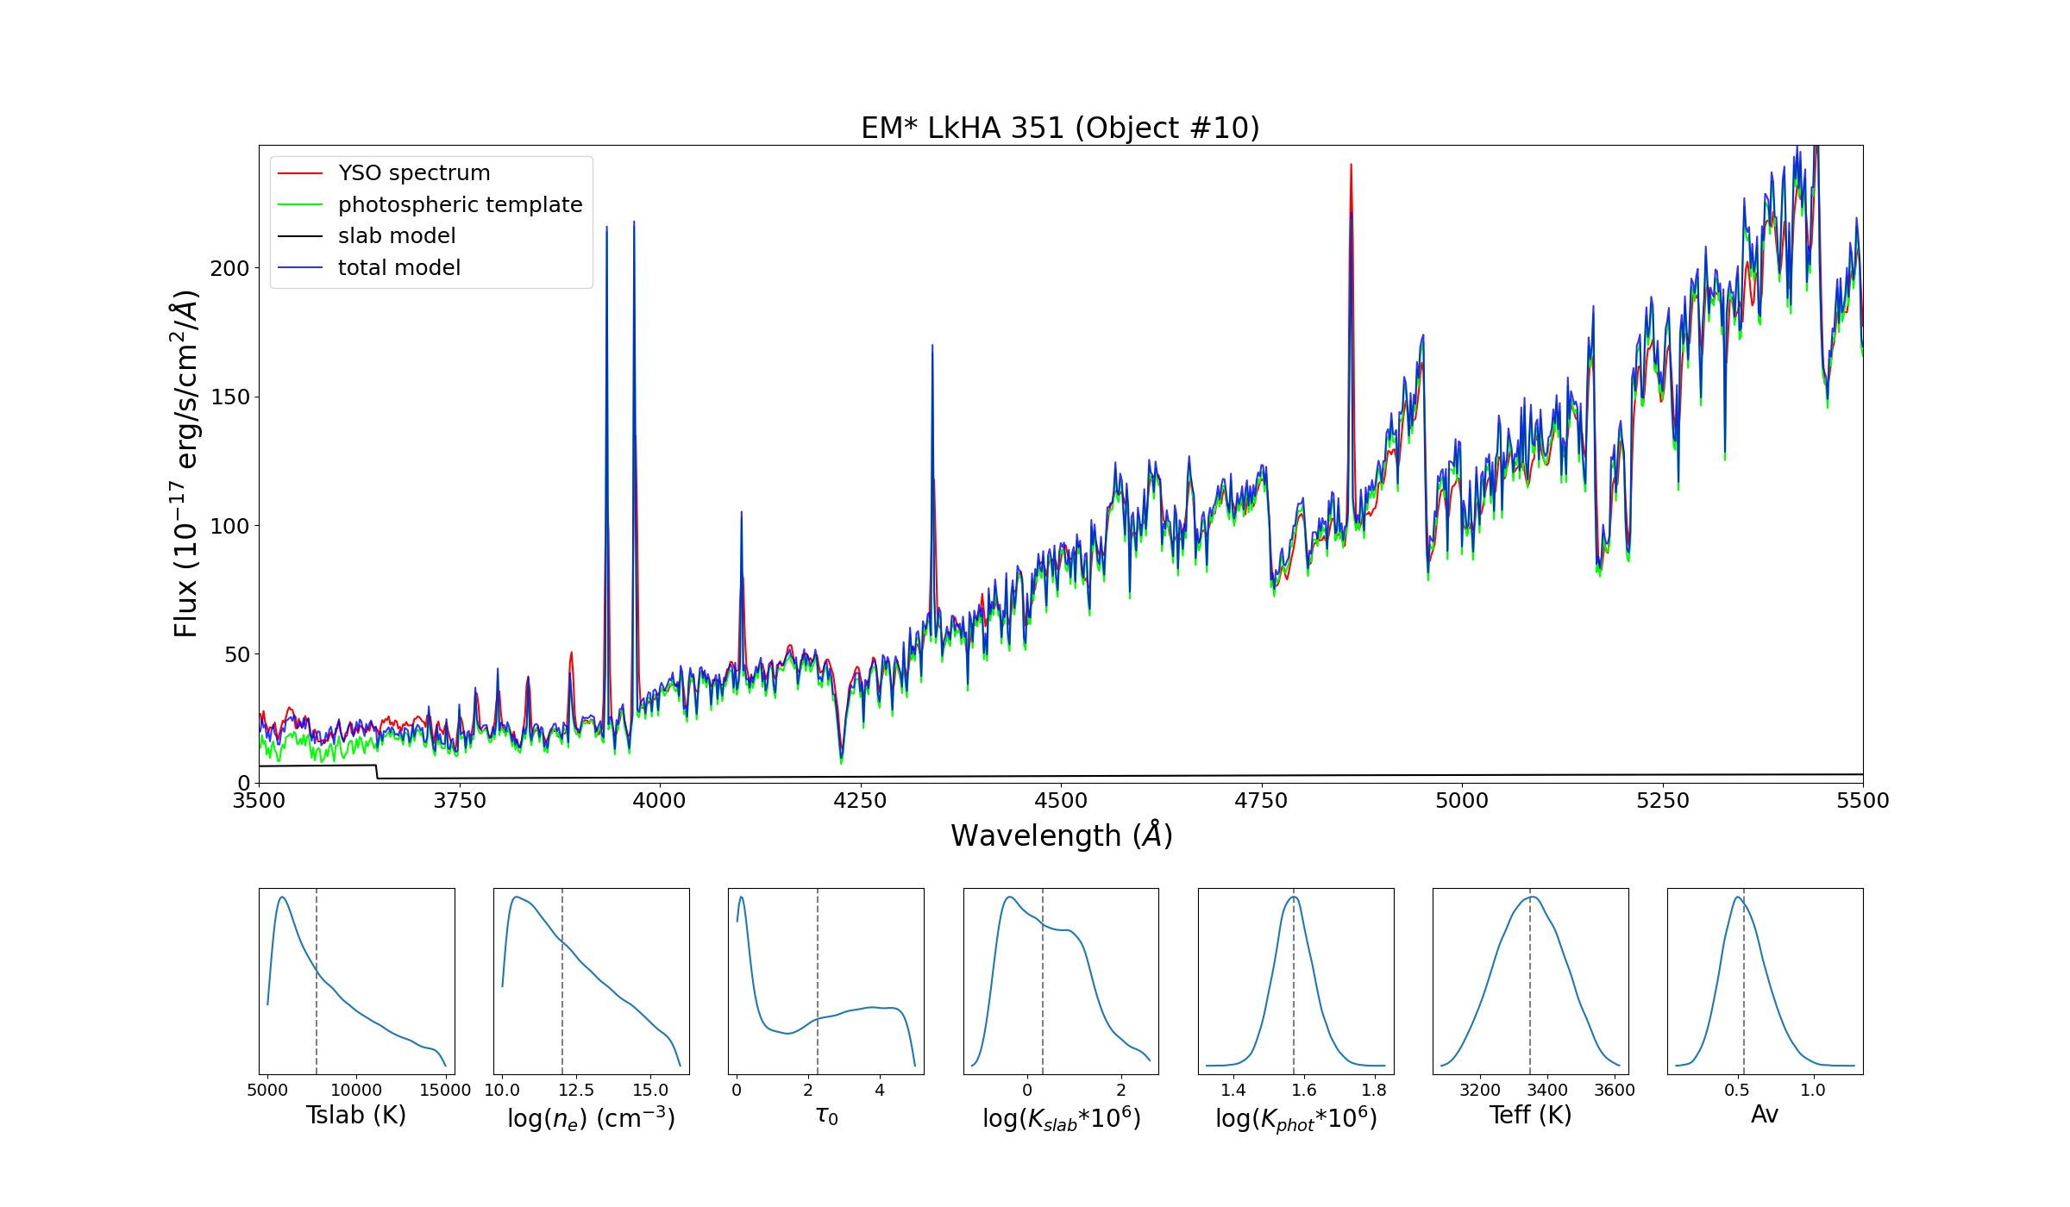
Task: Click the 4250 x-axis tick label
Action: [859, 801]
